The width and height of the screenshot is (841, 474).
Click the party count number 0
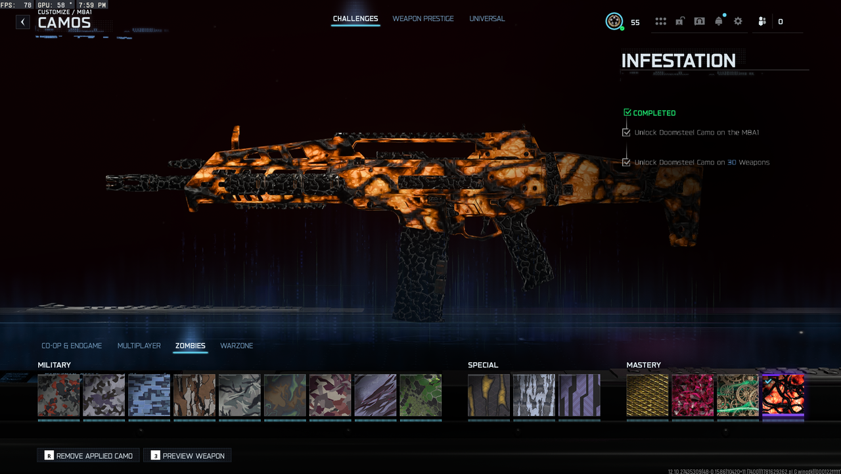point(781,22)
